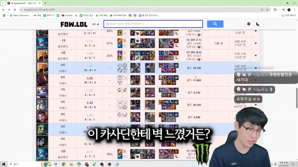
Task: Open the Windows Start menu
Action: click(3, 164)
